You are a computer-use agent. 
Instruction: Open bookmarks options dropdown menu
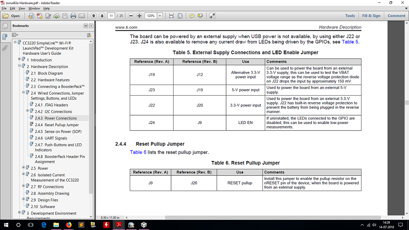tap(15, 35)
